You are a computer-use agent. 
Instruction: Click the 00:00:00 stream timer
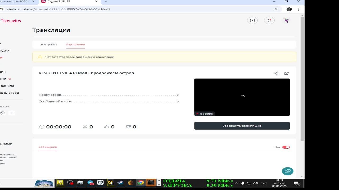pos(59,127)
